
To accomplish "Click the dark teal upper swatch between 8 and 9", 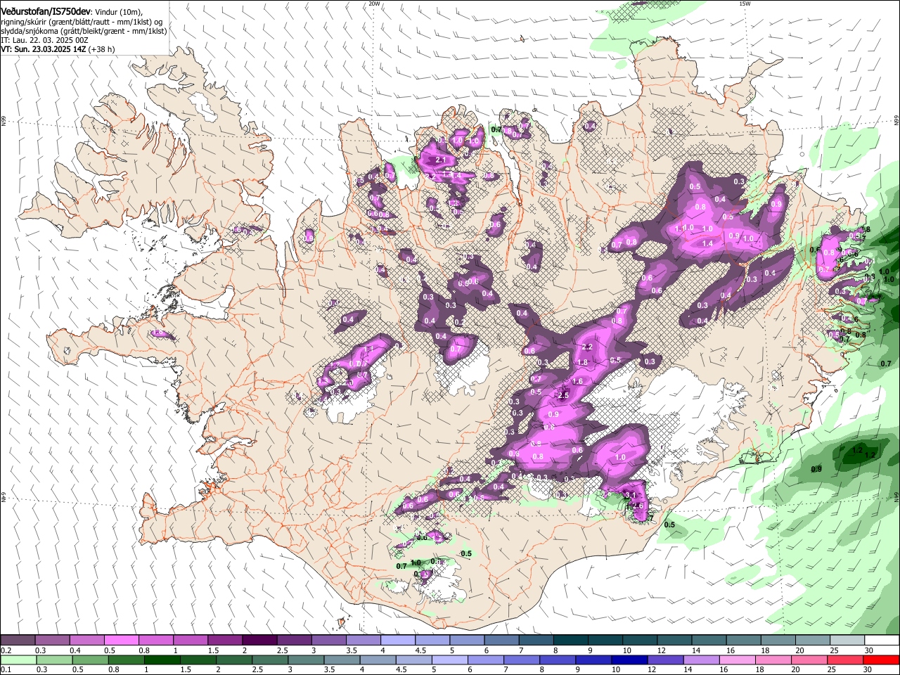I will (570, 641).
